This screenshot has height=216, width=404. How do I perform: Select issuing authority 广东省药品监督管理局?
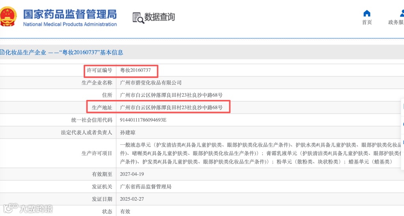pyautogui.click(x=146, y=187)
